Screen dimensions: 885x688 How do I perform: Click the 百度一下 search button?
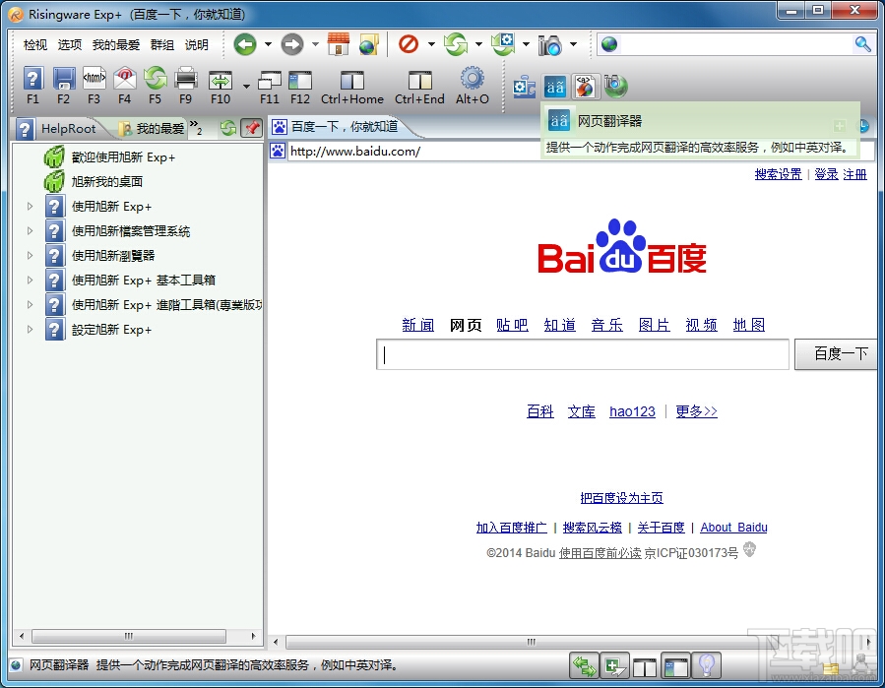click(x=838, y=354)
